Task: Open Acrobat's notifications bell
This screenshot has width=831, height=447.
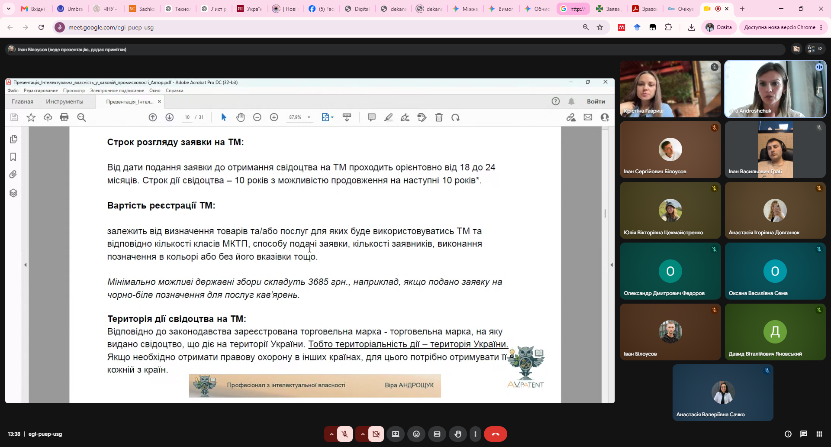Action: coord(571,101)
